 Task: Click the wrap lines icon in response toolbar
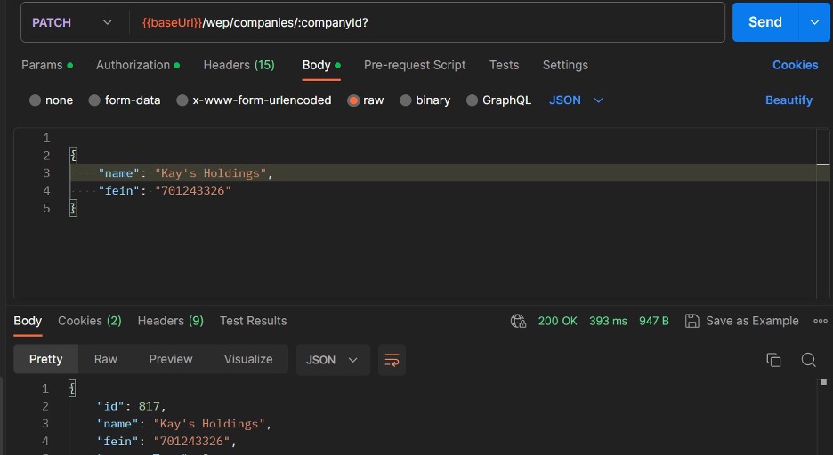coord(392,360)
